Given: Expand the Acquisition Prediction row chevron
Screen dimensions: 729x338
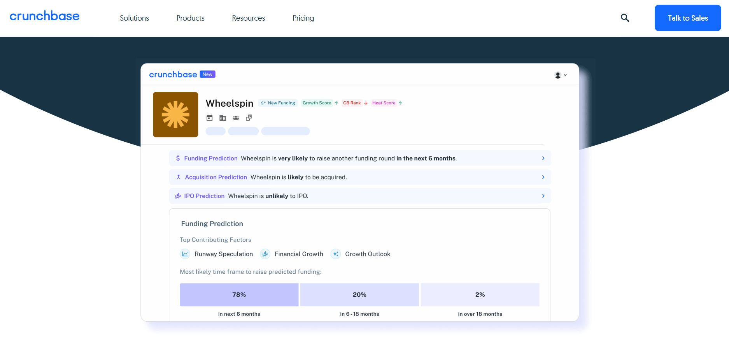Looking at the screenshot, I should pos(543,177).
